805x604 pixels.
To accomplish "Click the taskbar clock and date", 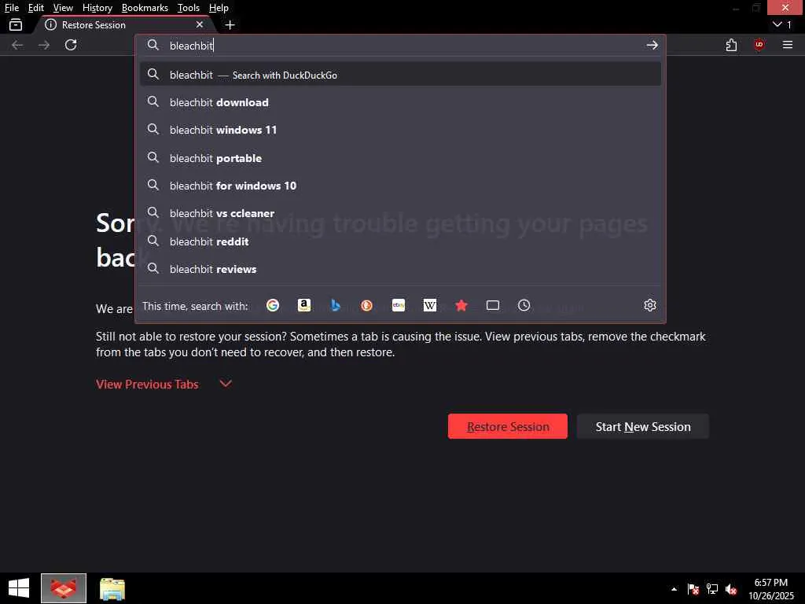I will (771, 589).
